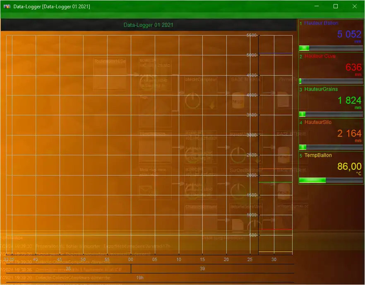The width and height of the screenshot is (365, 285).
Task: Click the 'mm' unit under Hauteur Cuve
Action: pos(358,75)
